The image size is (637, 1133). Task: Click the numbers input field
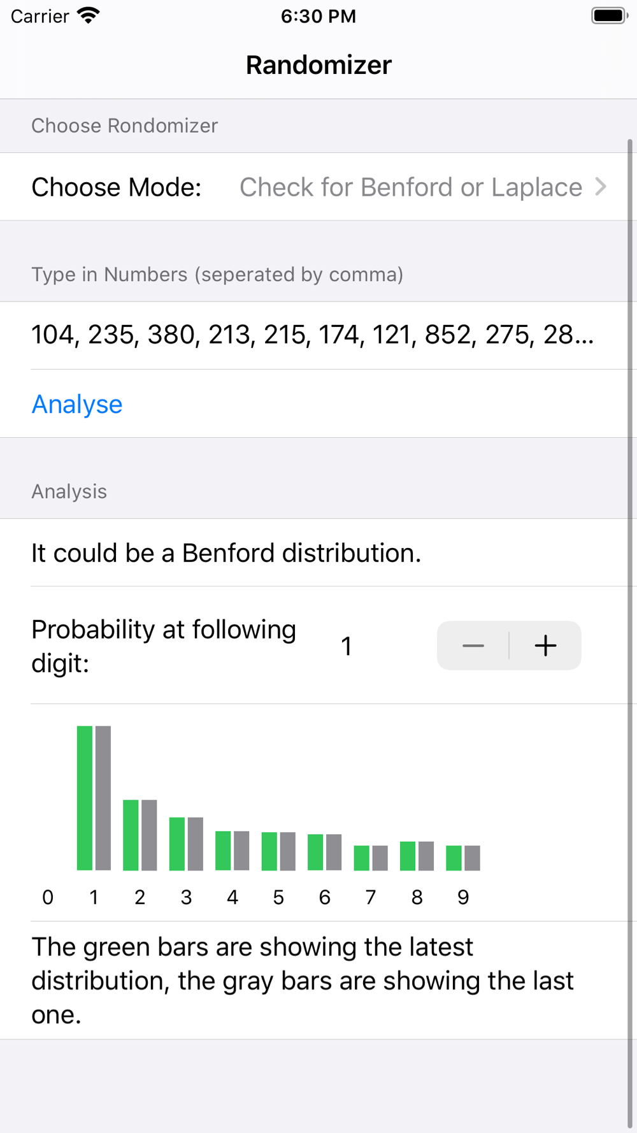312,335
